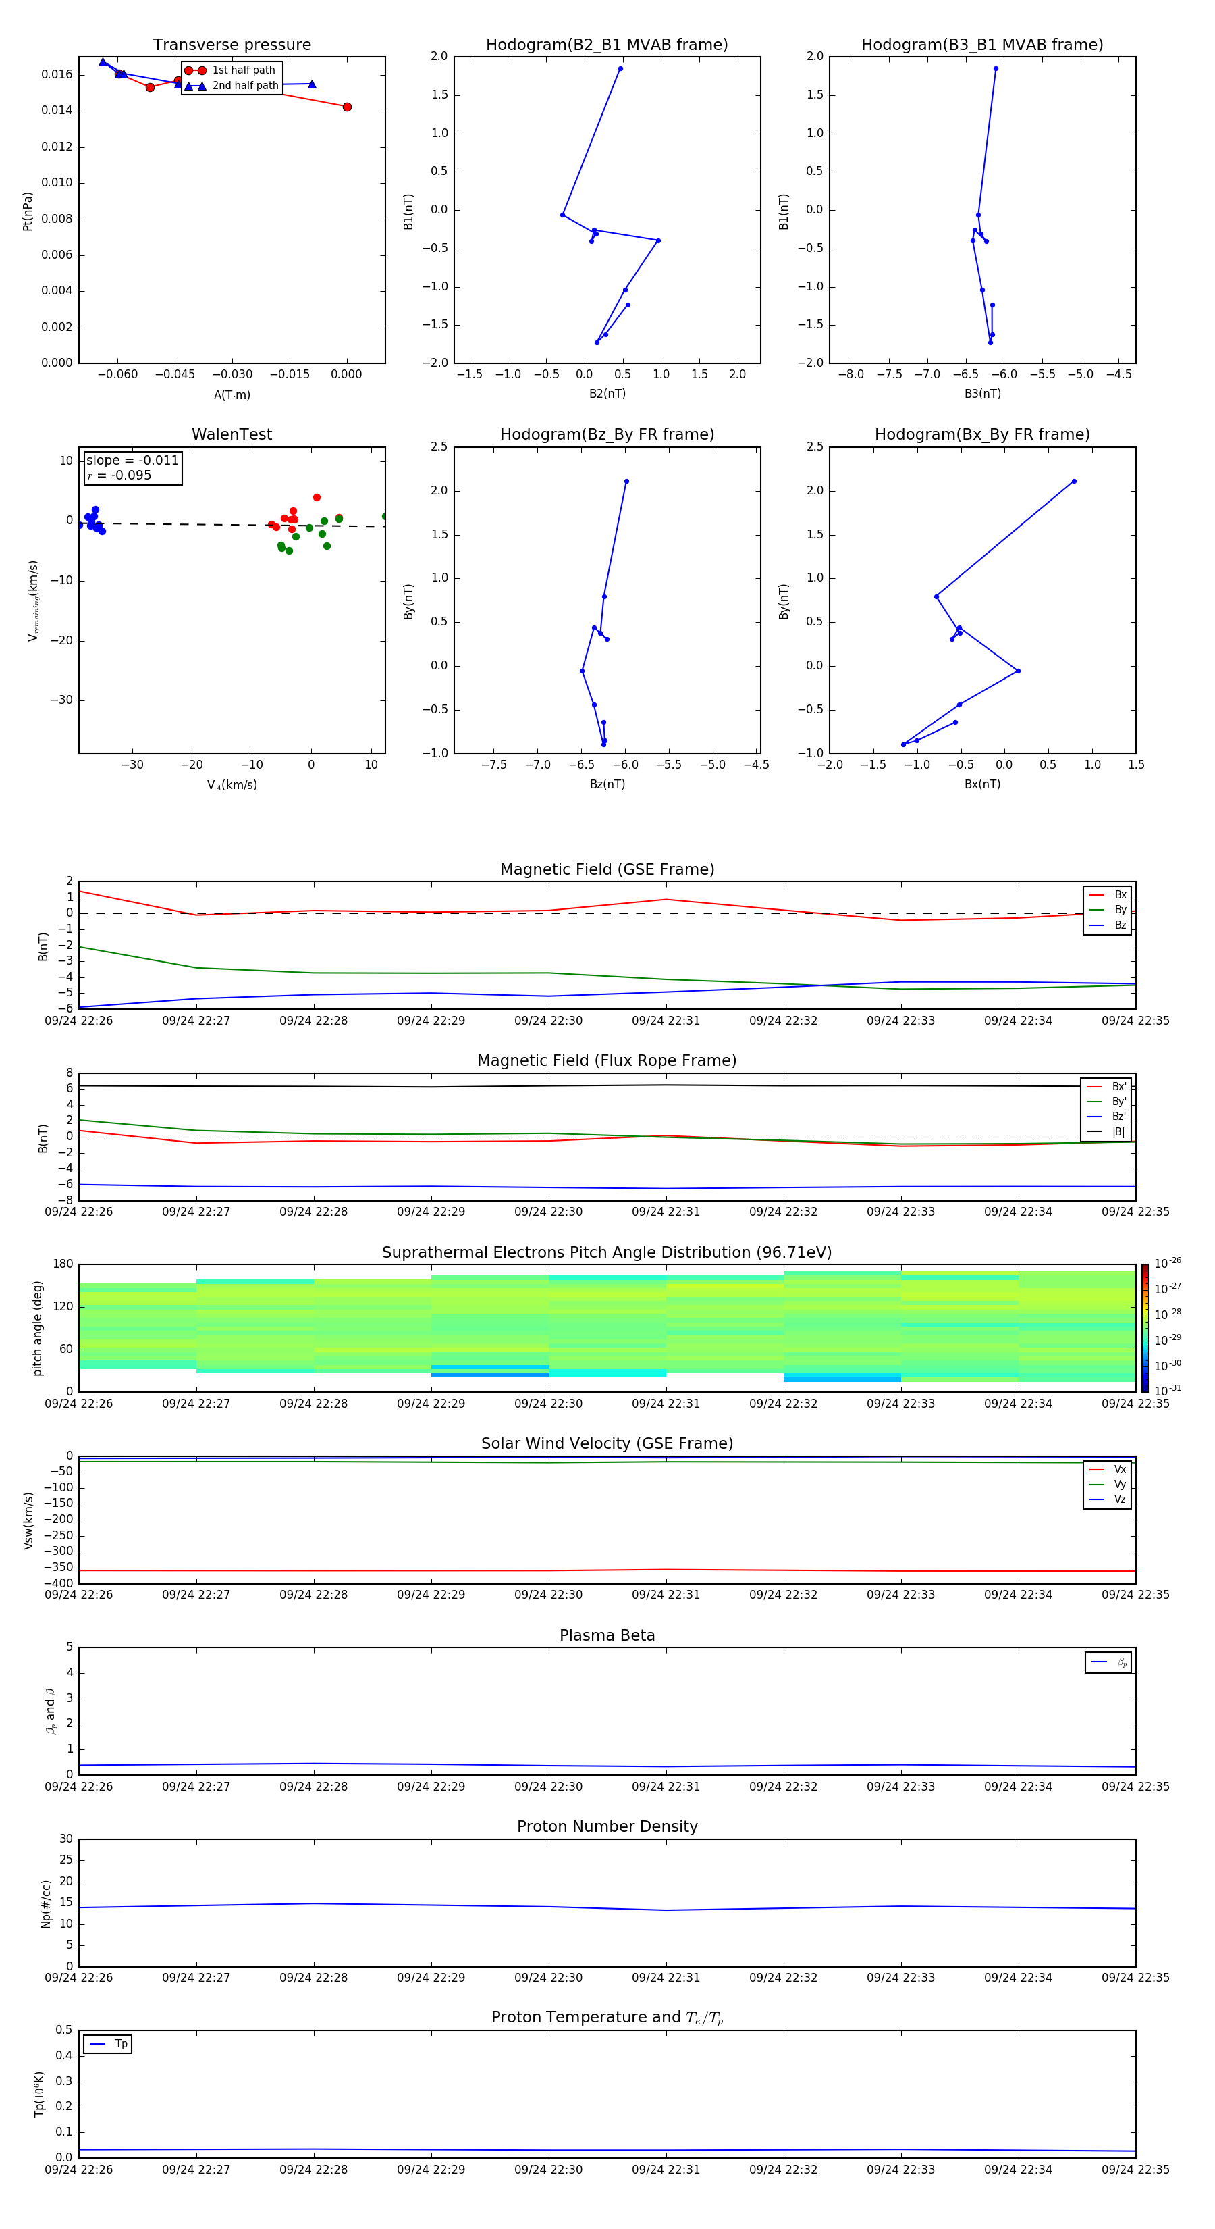Click the "By" entry in GSE field legend
1215x2229 pixels.
(1108, 911)
